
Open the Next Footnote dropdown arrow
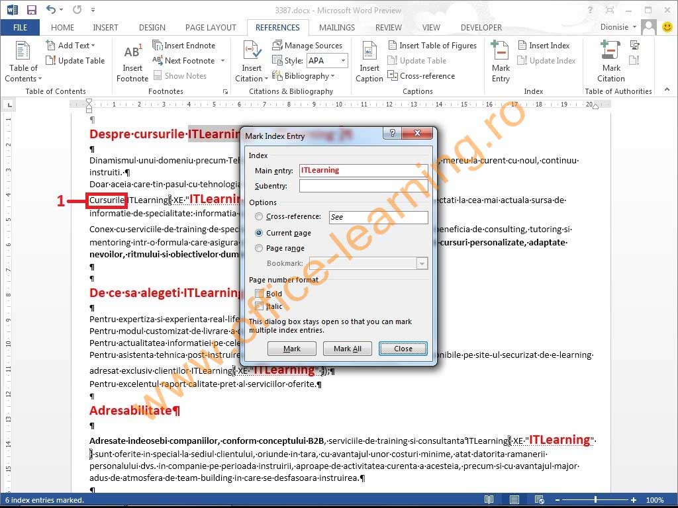click(222, 60)
